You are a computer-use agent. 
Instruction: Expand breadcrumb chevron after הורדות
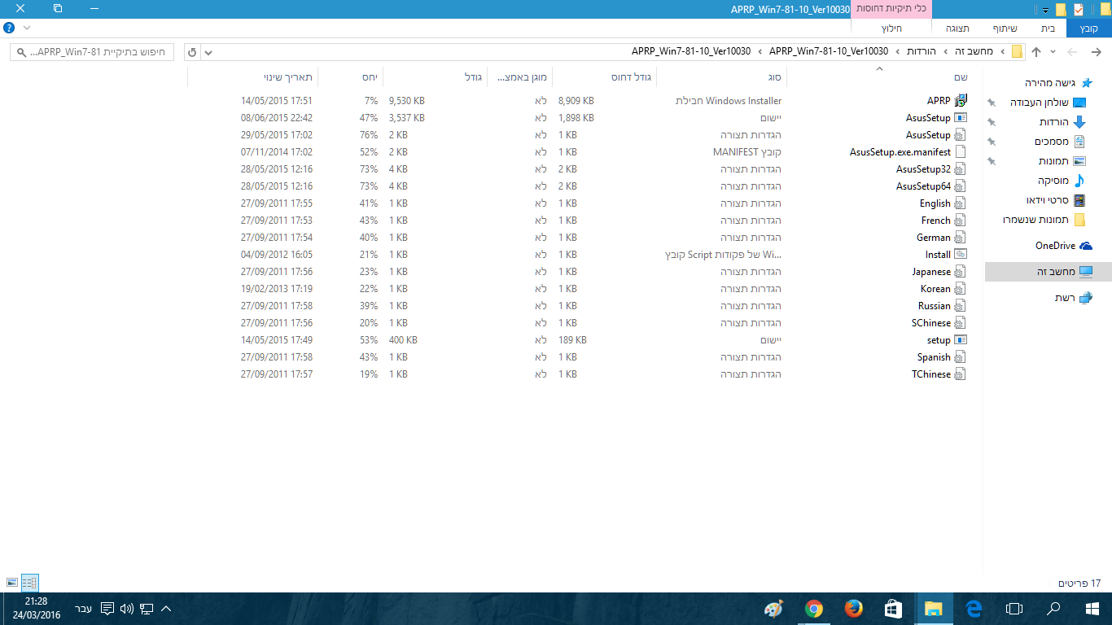click(898, 51)
